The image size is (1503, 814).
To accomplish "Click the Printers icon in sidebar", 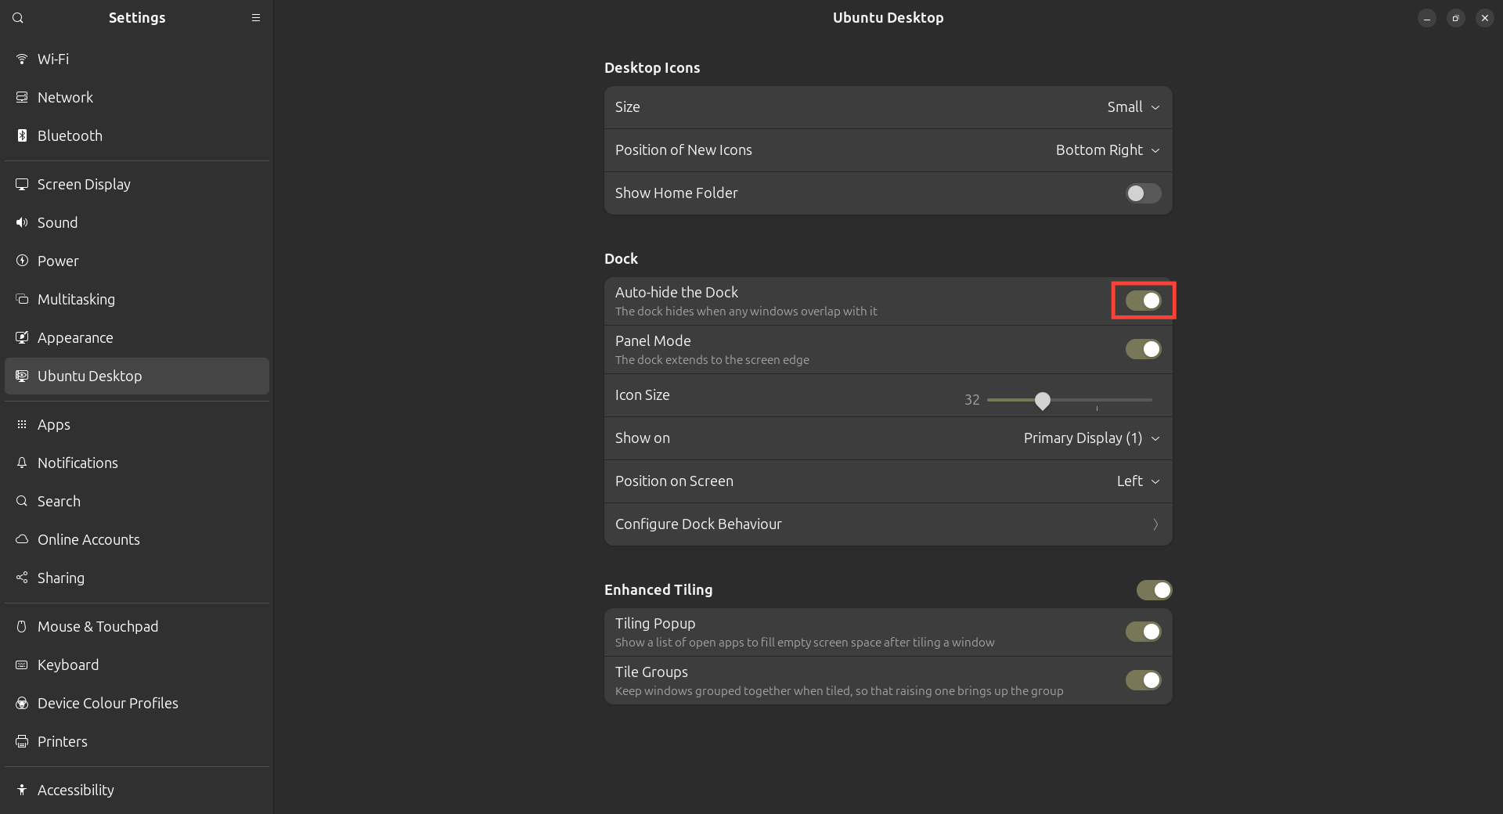I will point(22,742).
